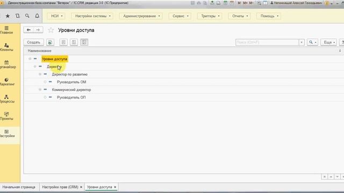Viewport: 344px width, 193px height.
Task: Select the Директор по развитию row
Action: (x=184, y=75)
